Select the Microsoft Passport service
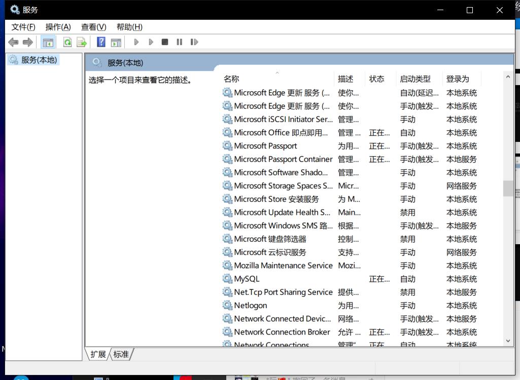The image size is (520, 380). (x=350, y=146)
